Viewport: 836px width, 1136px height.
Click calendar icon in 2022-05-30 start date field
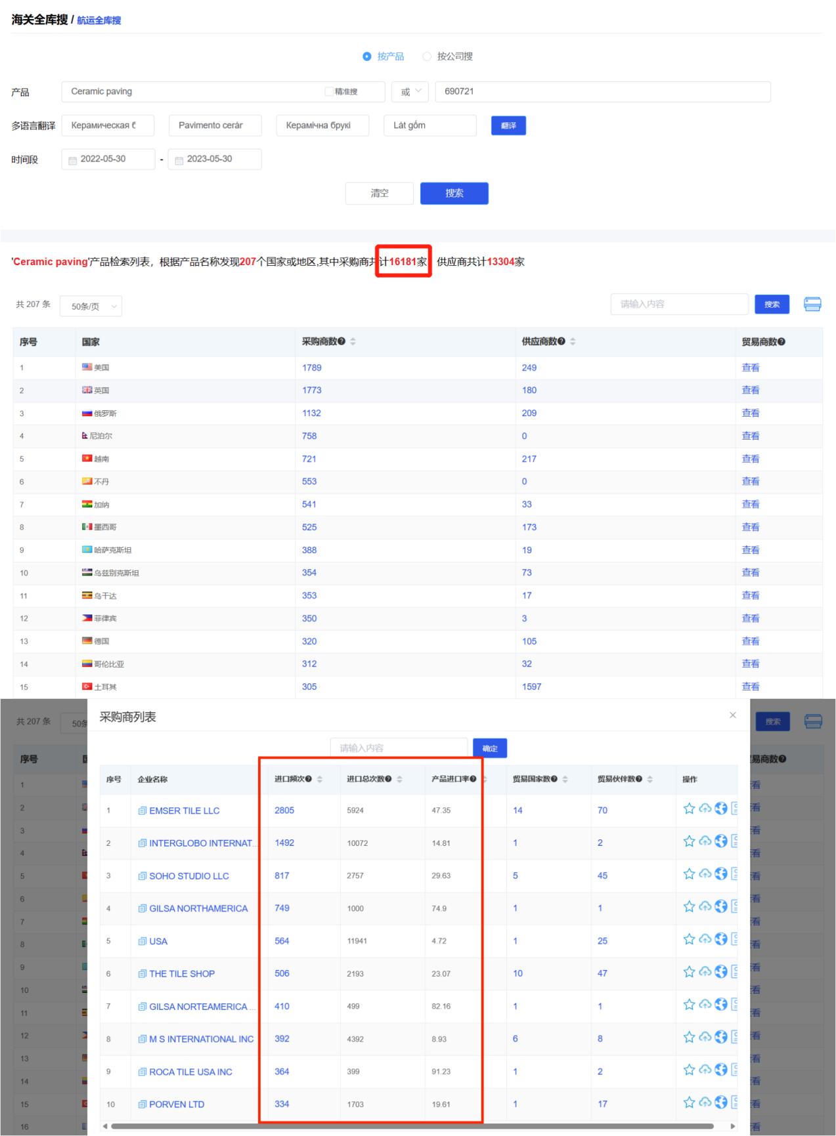(x=73, y=160)
